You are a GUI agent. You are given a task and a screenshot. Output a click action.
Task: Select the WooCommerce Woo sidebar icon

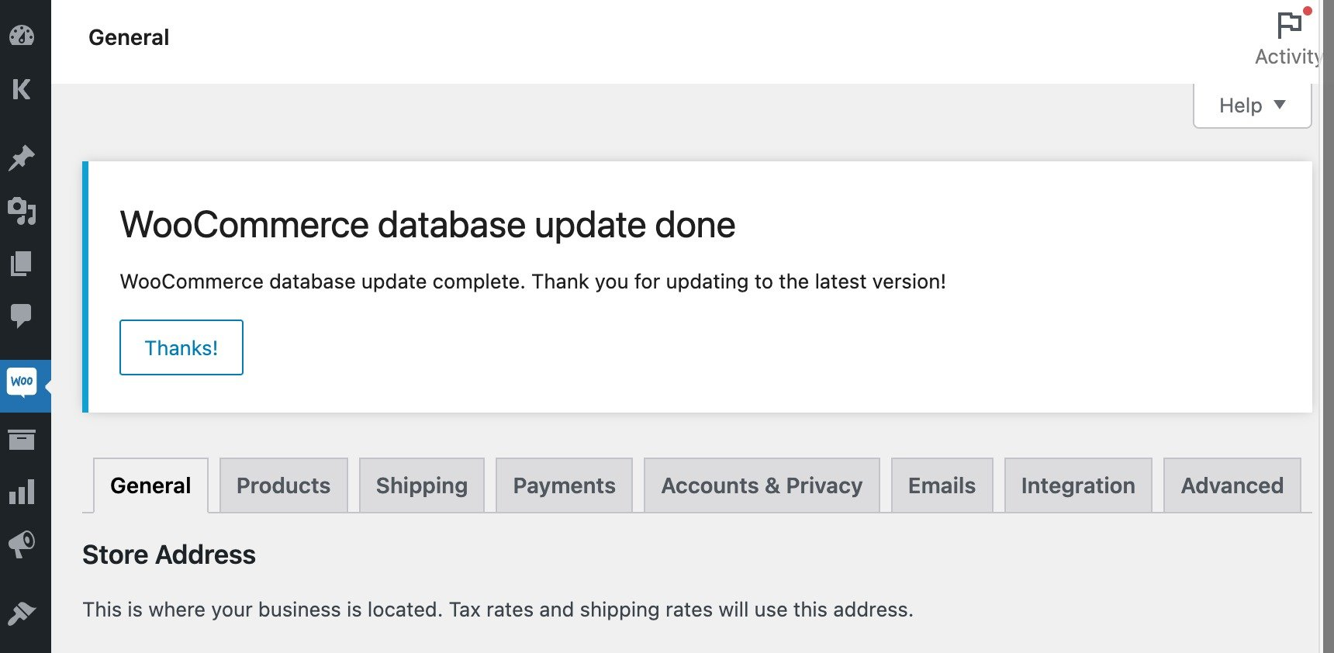(x=22, y=382)
